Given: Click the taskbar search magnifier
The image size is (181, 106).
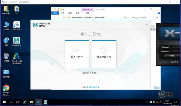Looking at the screenshot, I should tap(11, 102).
